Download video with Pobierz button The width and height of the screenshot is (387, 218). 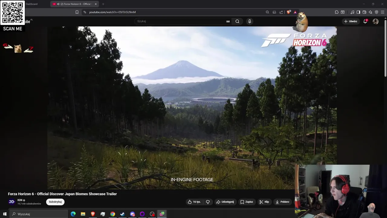pyautogui.click(x=282, y=202)
